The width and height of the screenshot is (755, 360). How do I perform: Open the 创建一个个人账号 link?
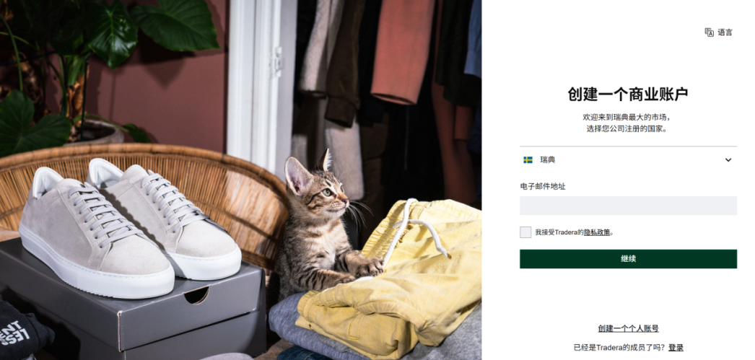pyautogui.click(x=629, y=329)
